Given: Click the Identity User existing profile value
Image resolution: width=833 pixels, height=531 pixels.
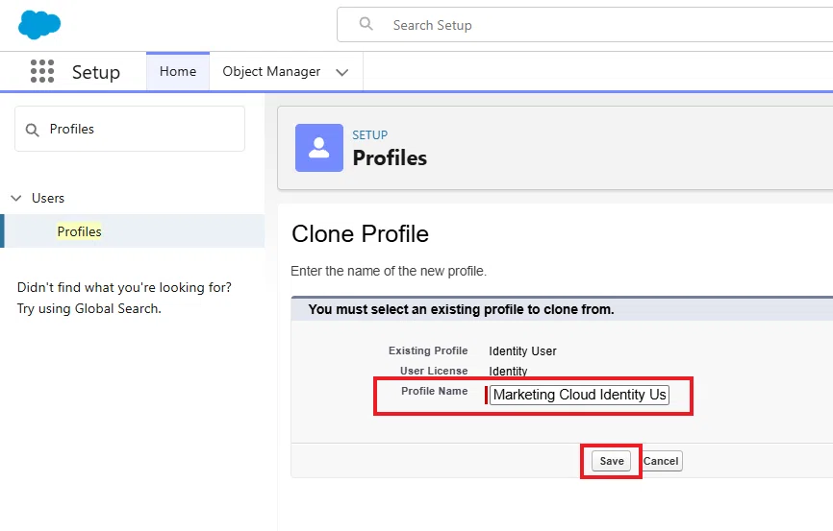Looking at the screenshot, I should click(x=522, y=351).
